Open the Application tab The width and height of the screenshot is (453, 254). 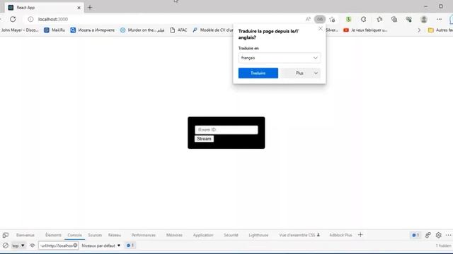tap(203, 235)
